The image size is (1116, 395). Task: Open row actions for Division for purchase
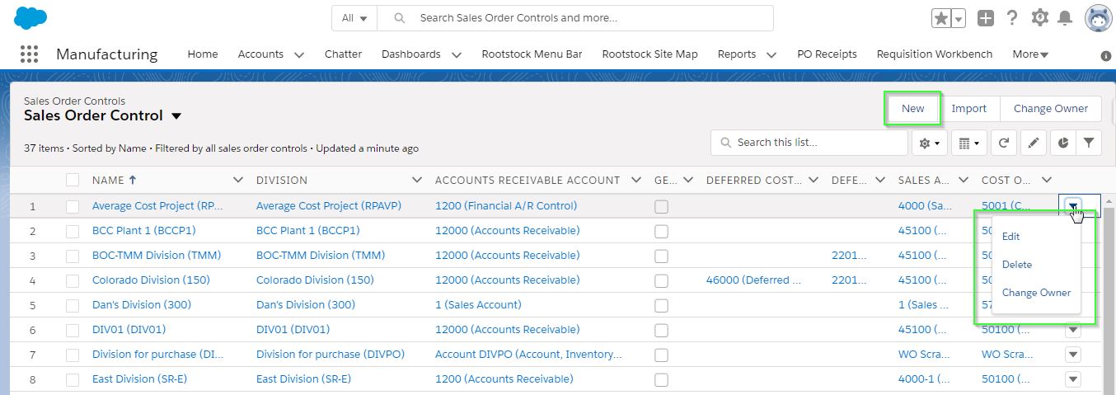pyautogui.click(x=1072, y=355)
